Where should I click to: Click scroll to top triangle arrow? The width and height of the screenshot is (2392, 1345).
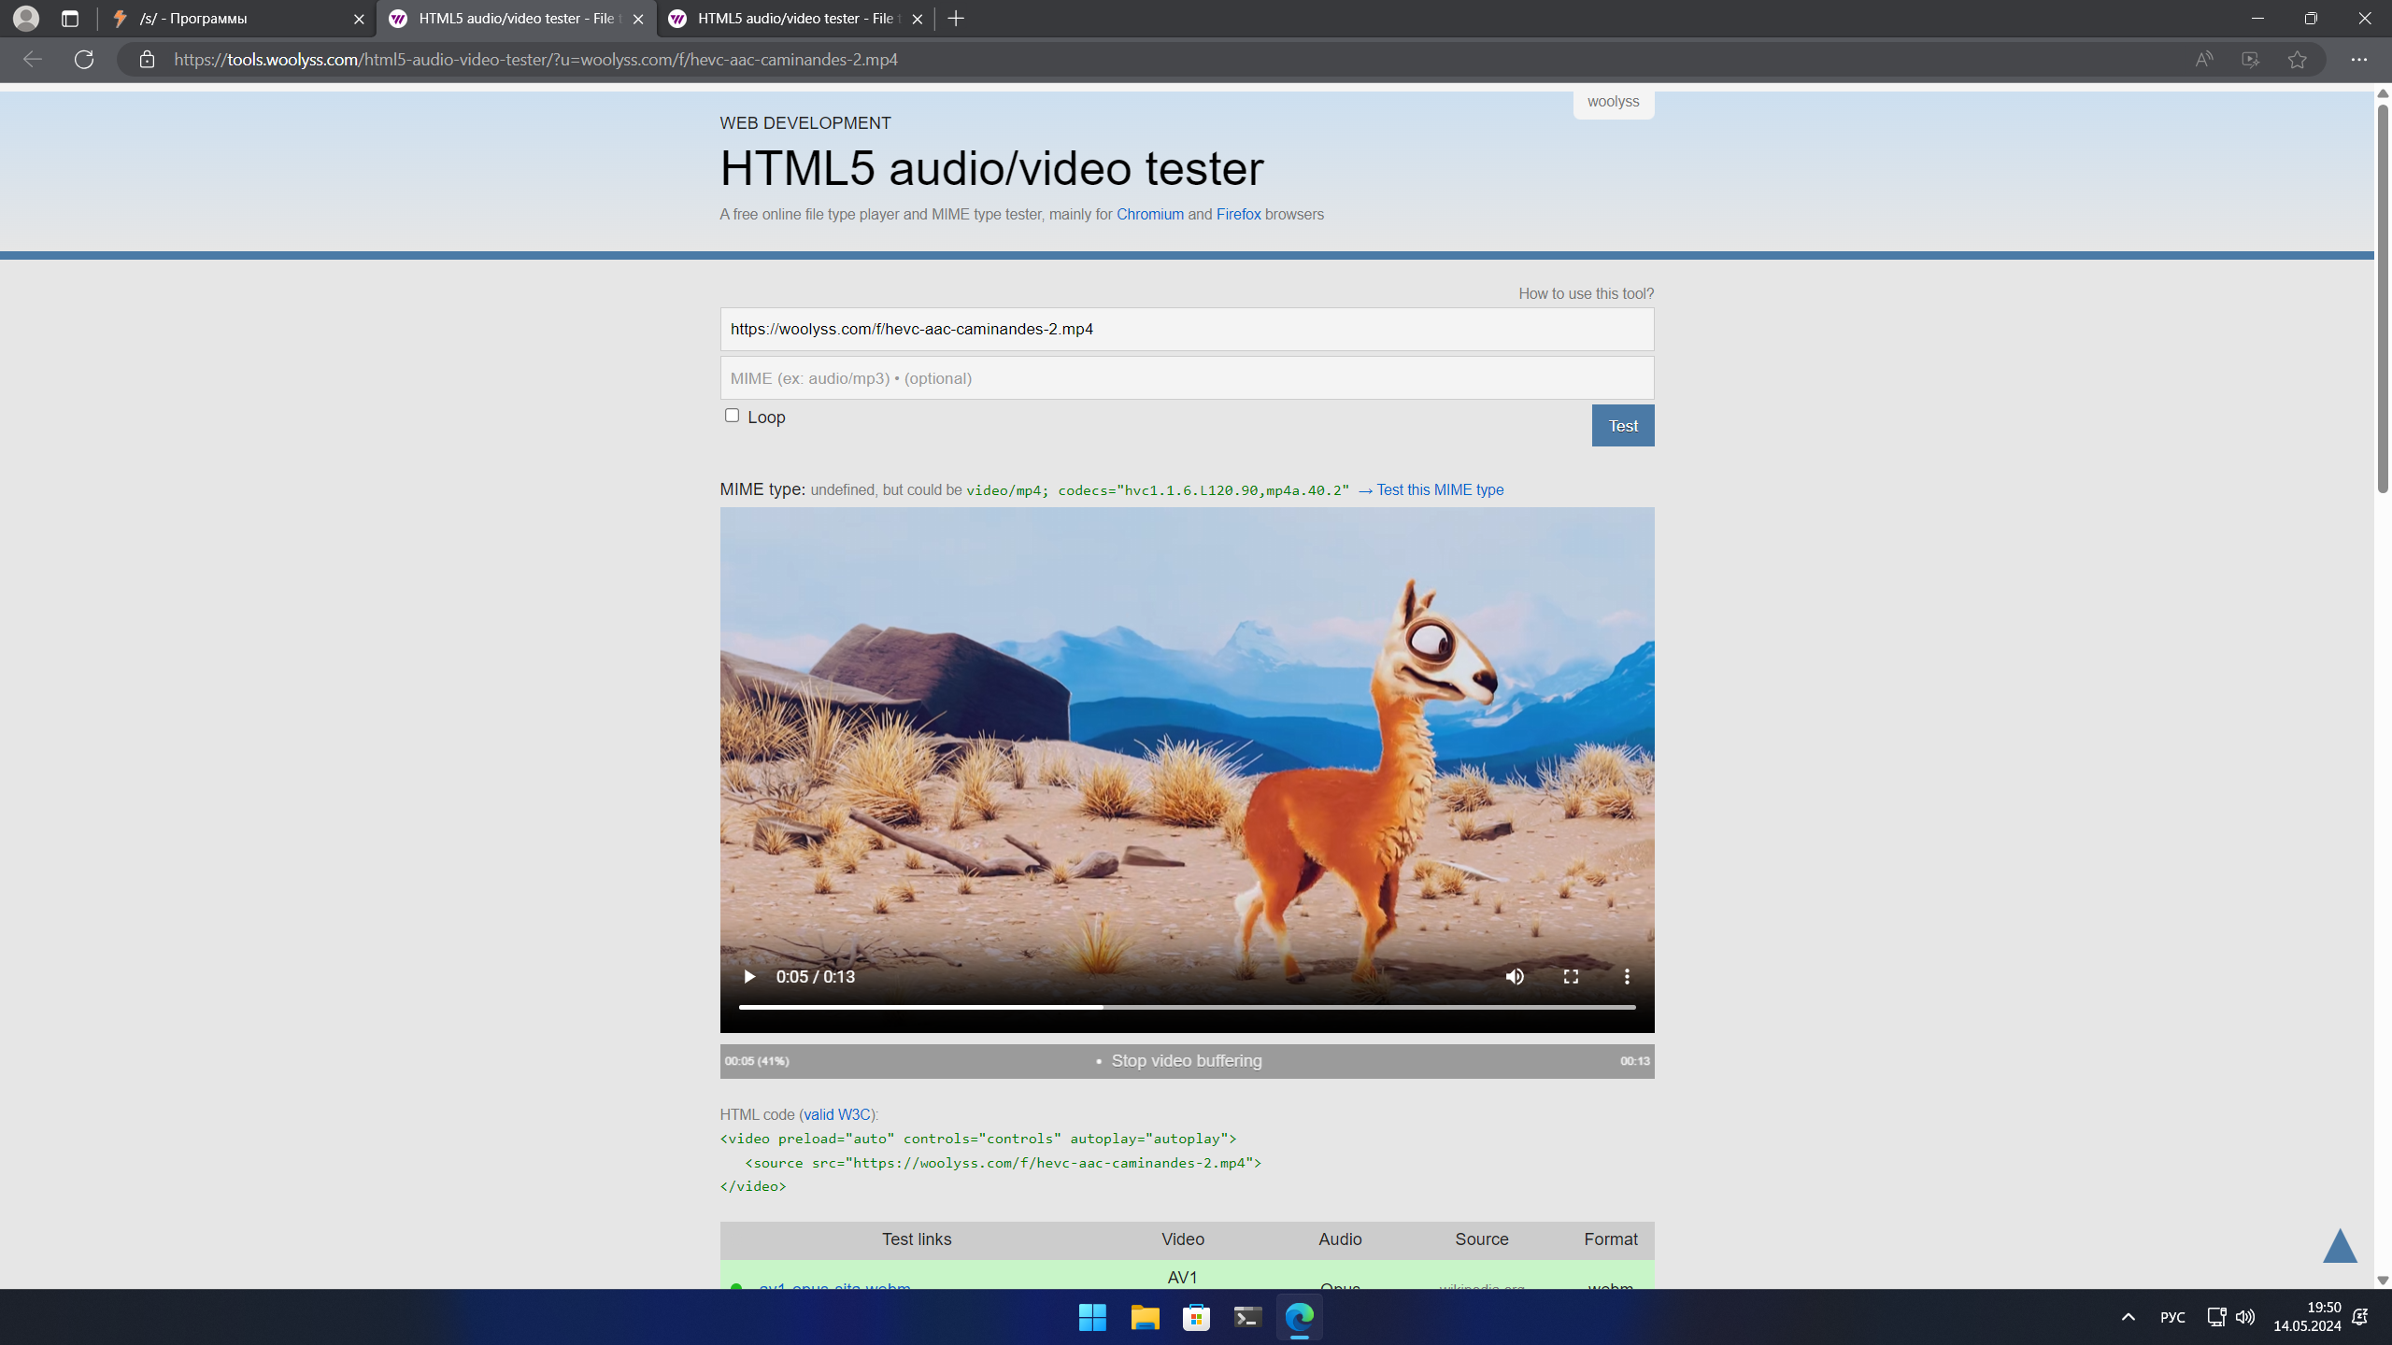tap(2340, 1246)
